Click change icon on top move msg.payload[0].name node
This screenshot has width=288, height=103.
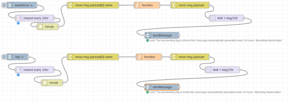(x=70, y=5)
